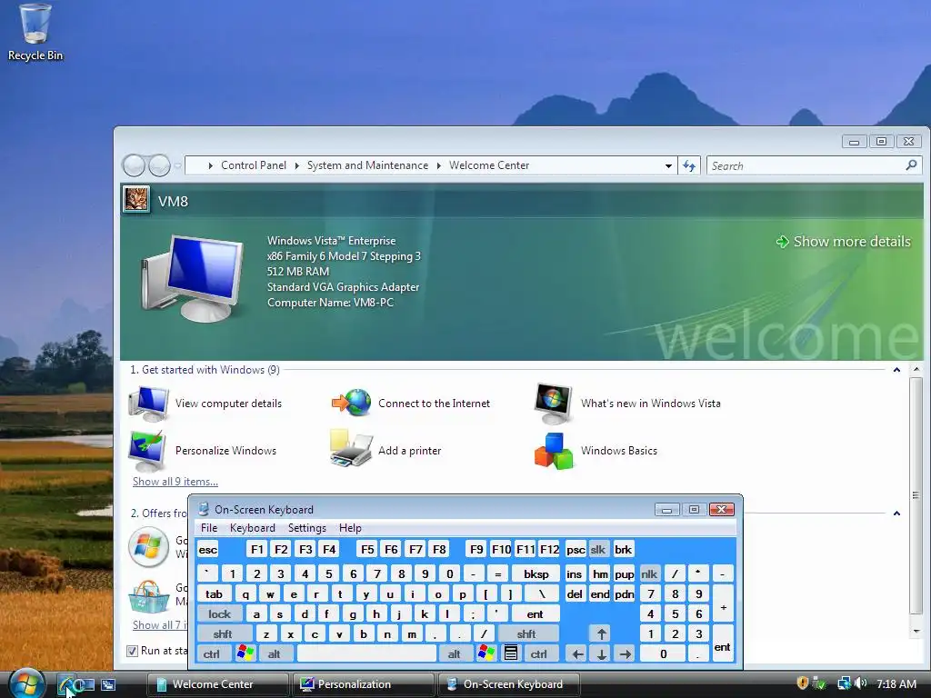Click the down arrow key on keyboard
Image resolution: width=931 pixels, height=698 pixels.
(x=602, y=653)
